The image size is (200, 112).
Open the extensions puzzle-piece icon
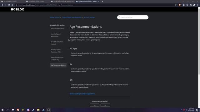(184, 5)
